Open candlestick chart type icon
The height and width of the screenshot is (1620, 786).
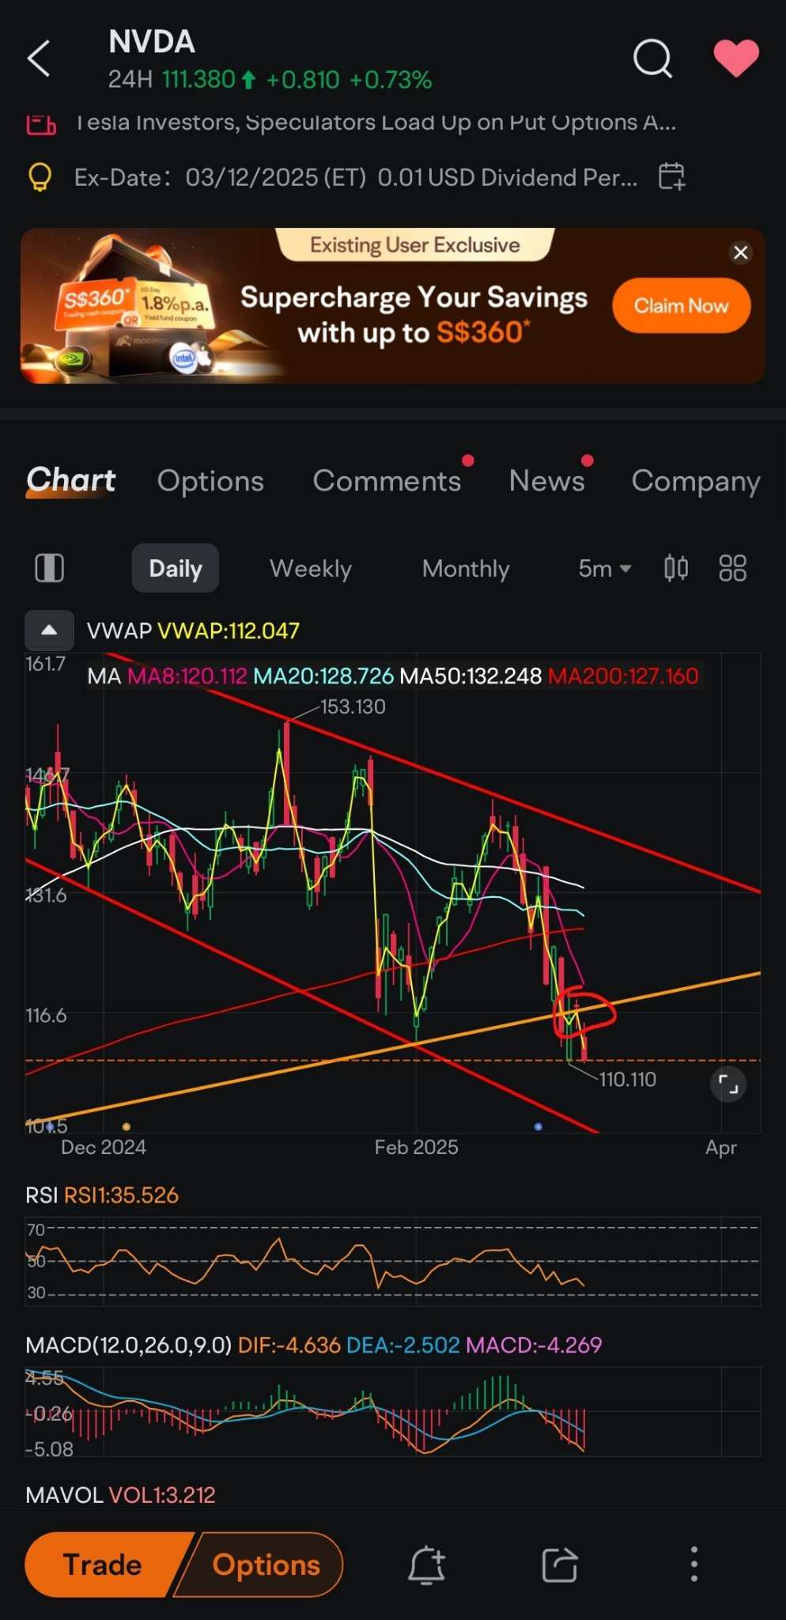point(676,568)
